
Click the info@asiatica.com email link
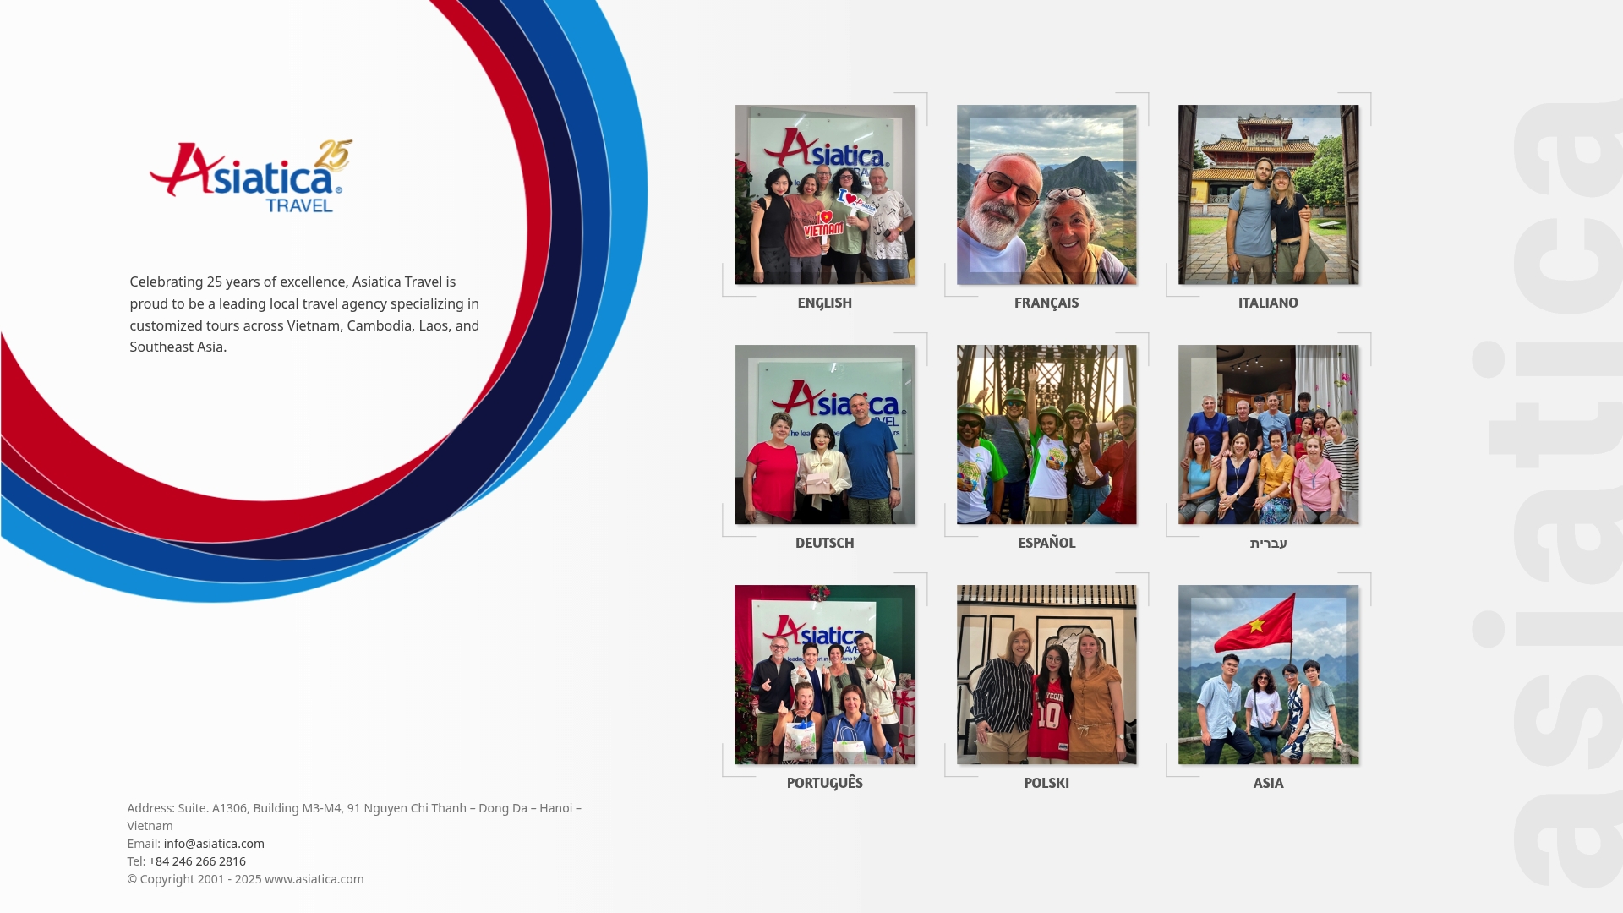[x=214, y=844]
